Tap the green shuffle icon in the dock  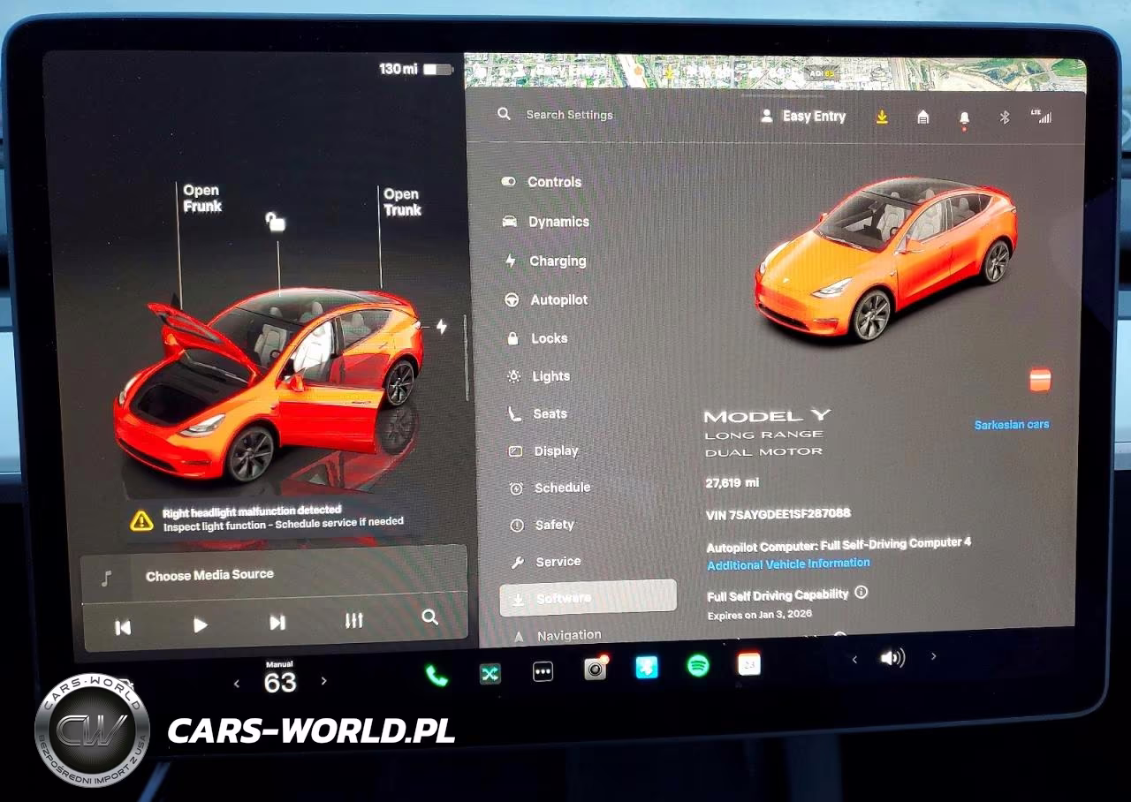(x=490, y=674)
